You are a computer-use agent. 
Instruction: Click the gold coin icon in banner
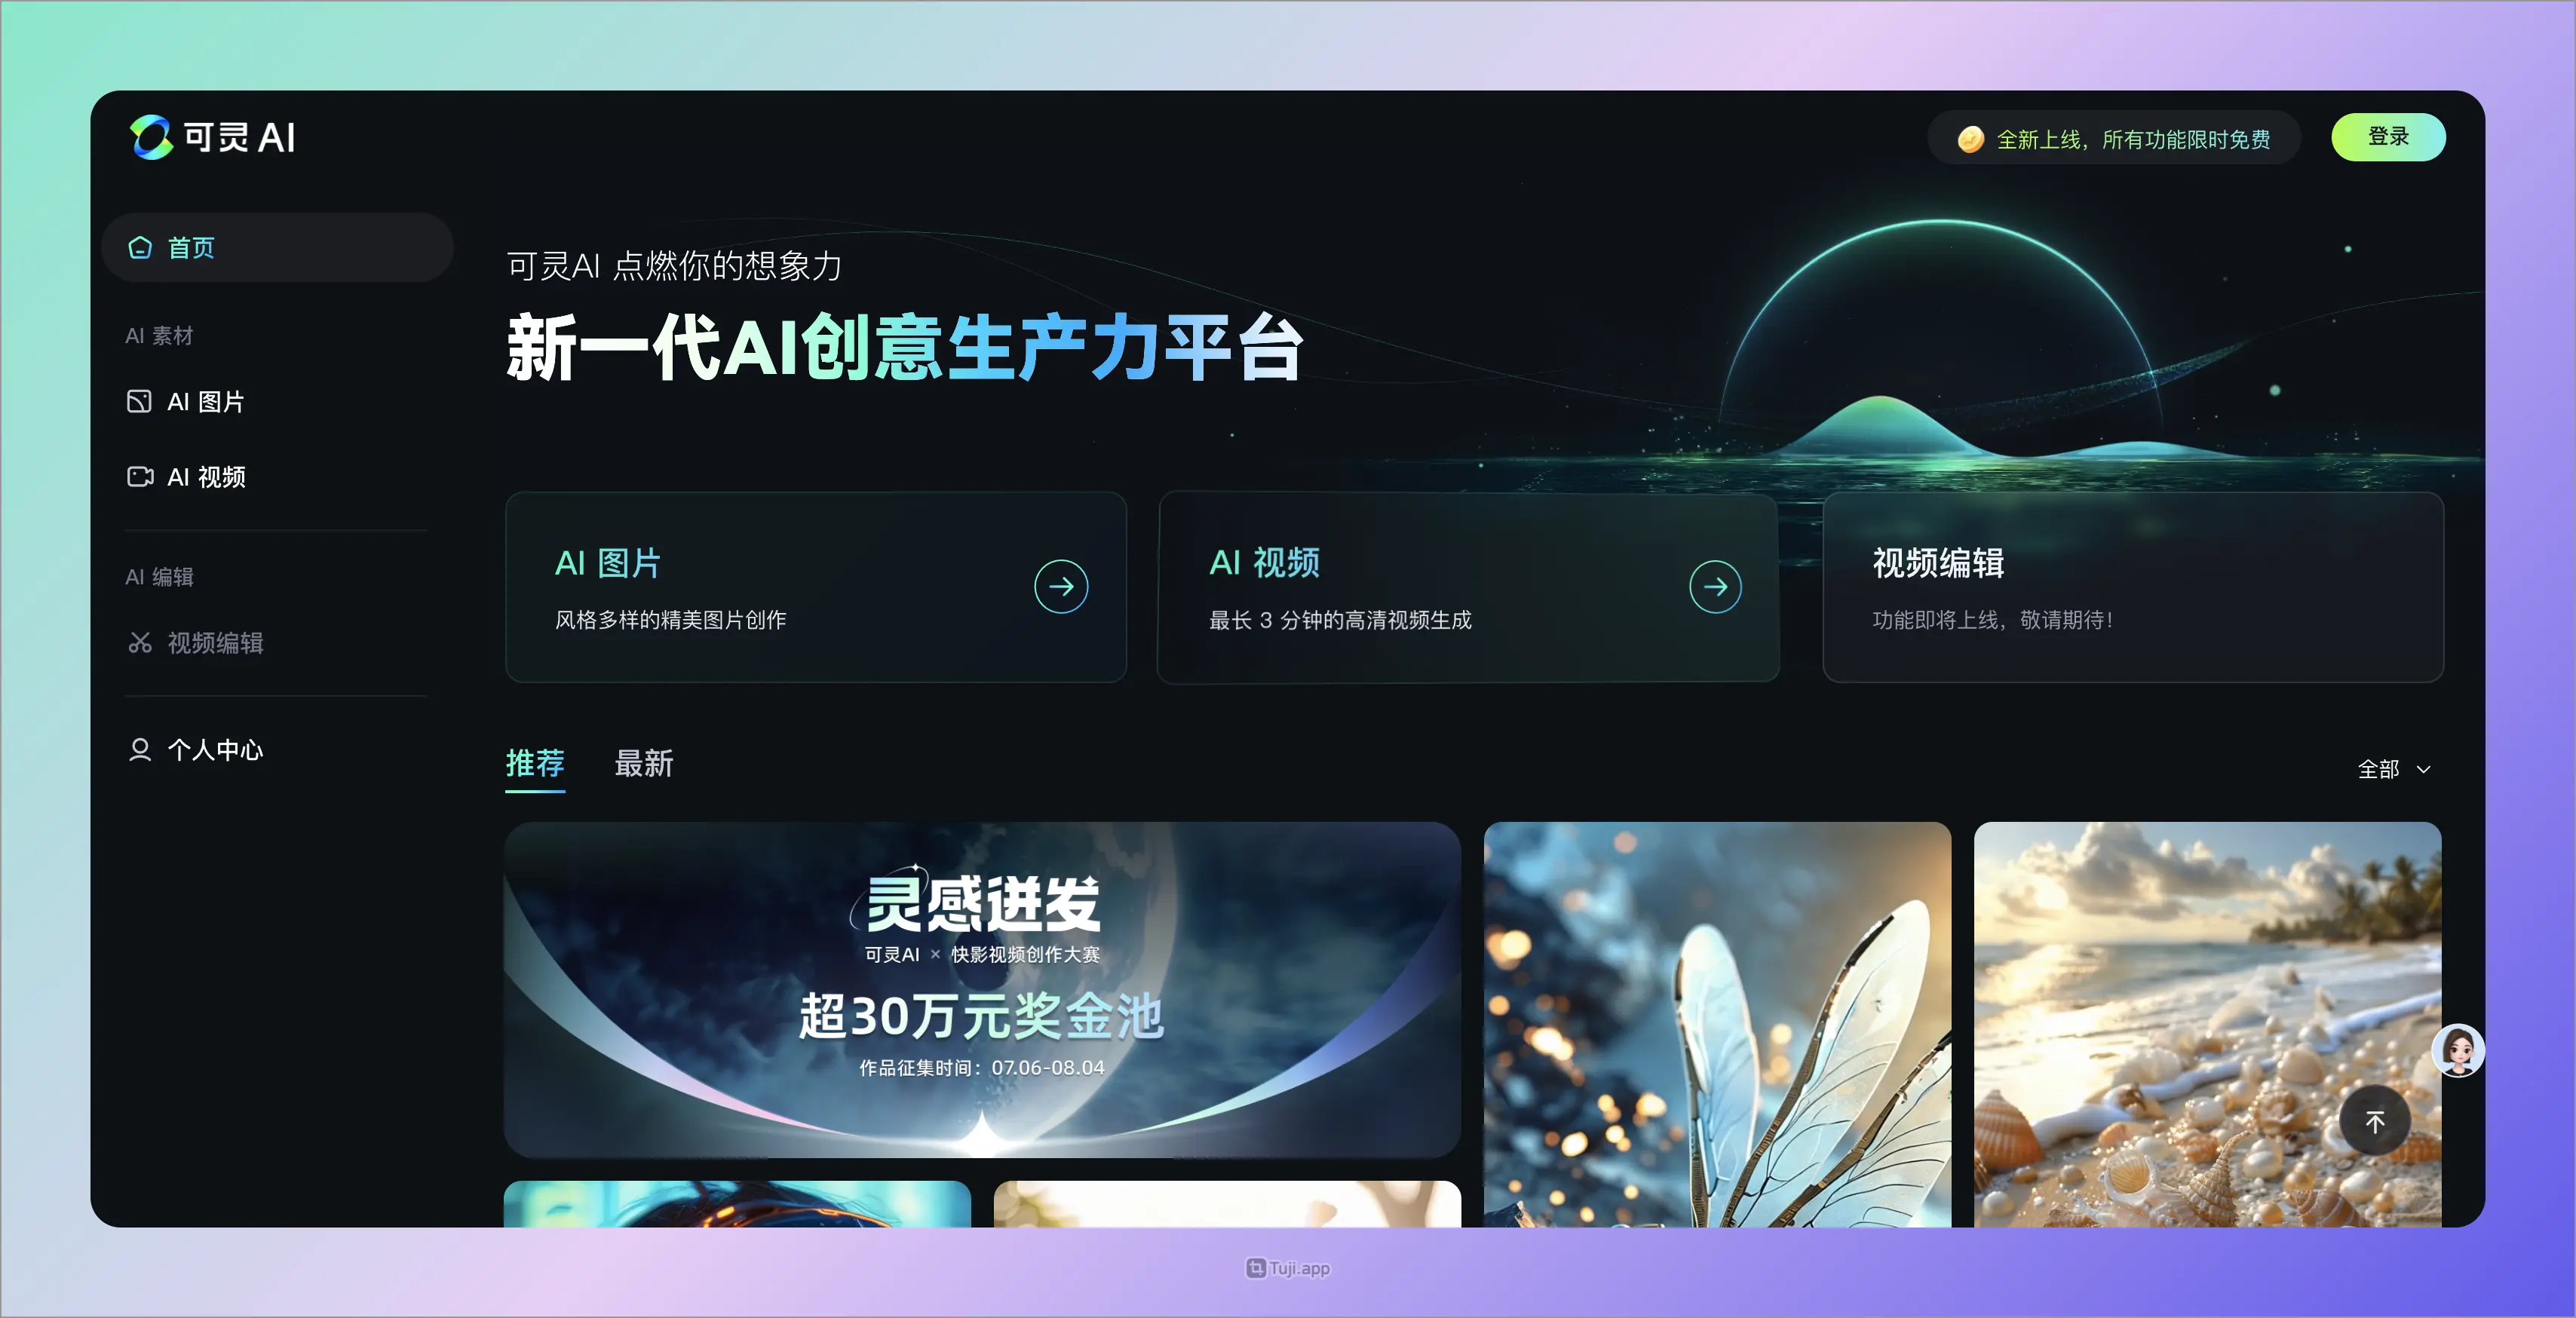[1970, 139]
